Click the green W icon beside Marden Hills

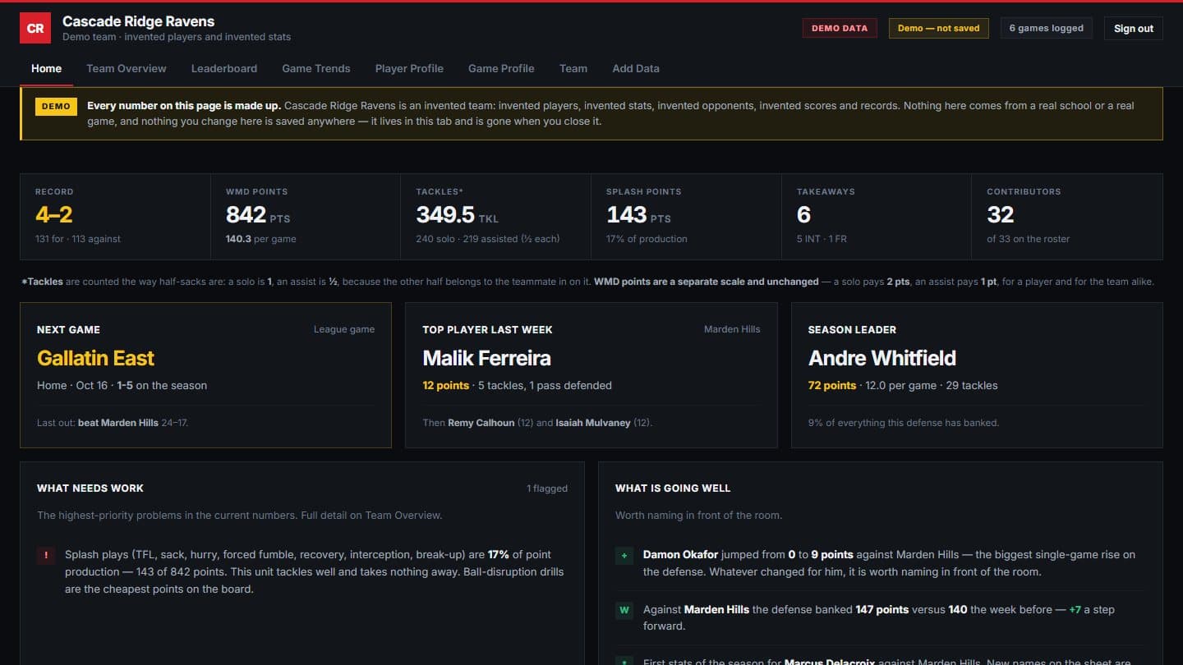tap(624, 611)
